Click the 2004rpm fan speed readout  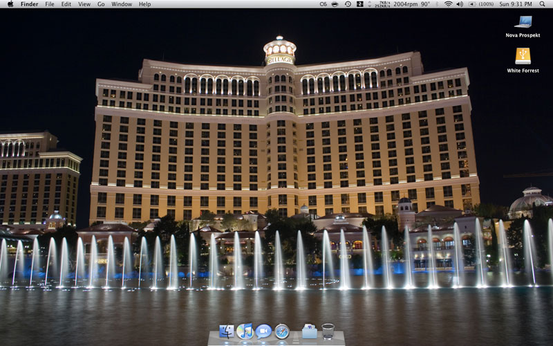406,4
